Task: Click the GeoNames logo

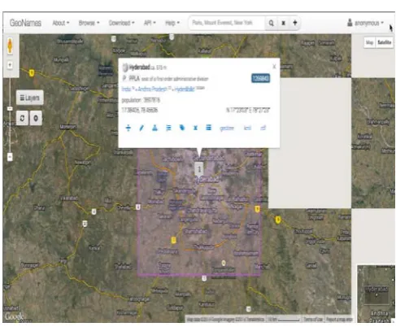Action: click(25, 23)
